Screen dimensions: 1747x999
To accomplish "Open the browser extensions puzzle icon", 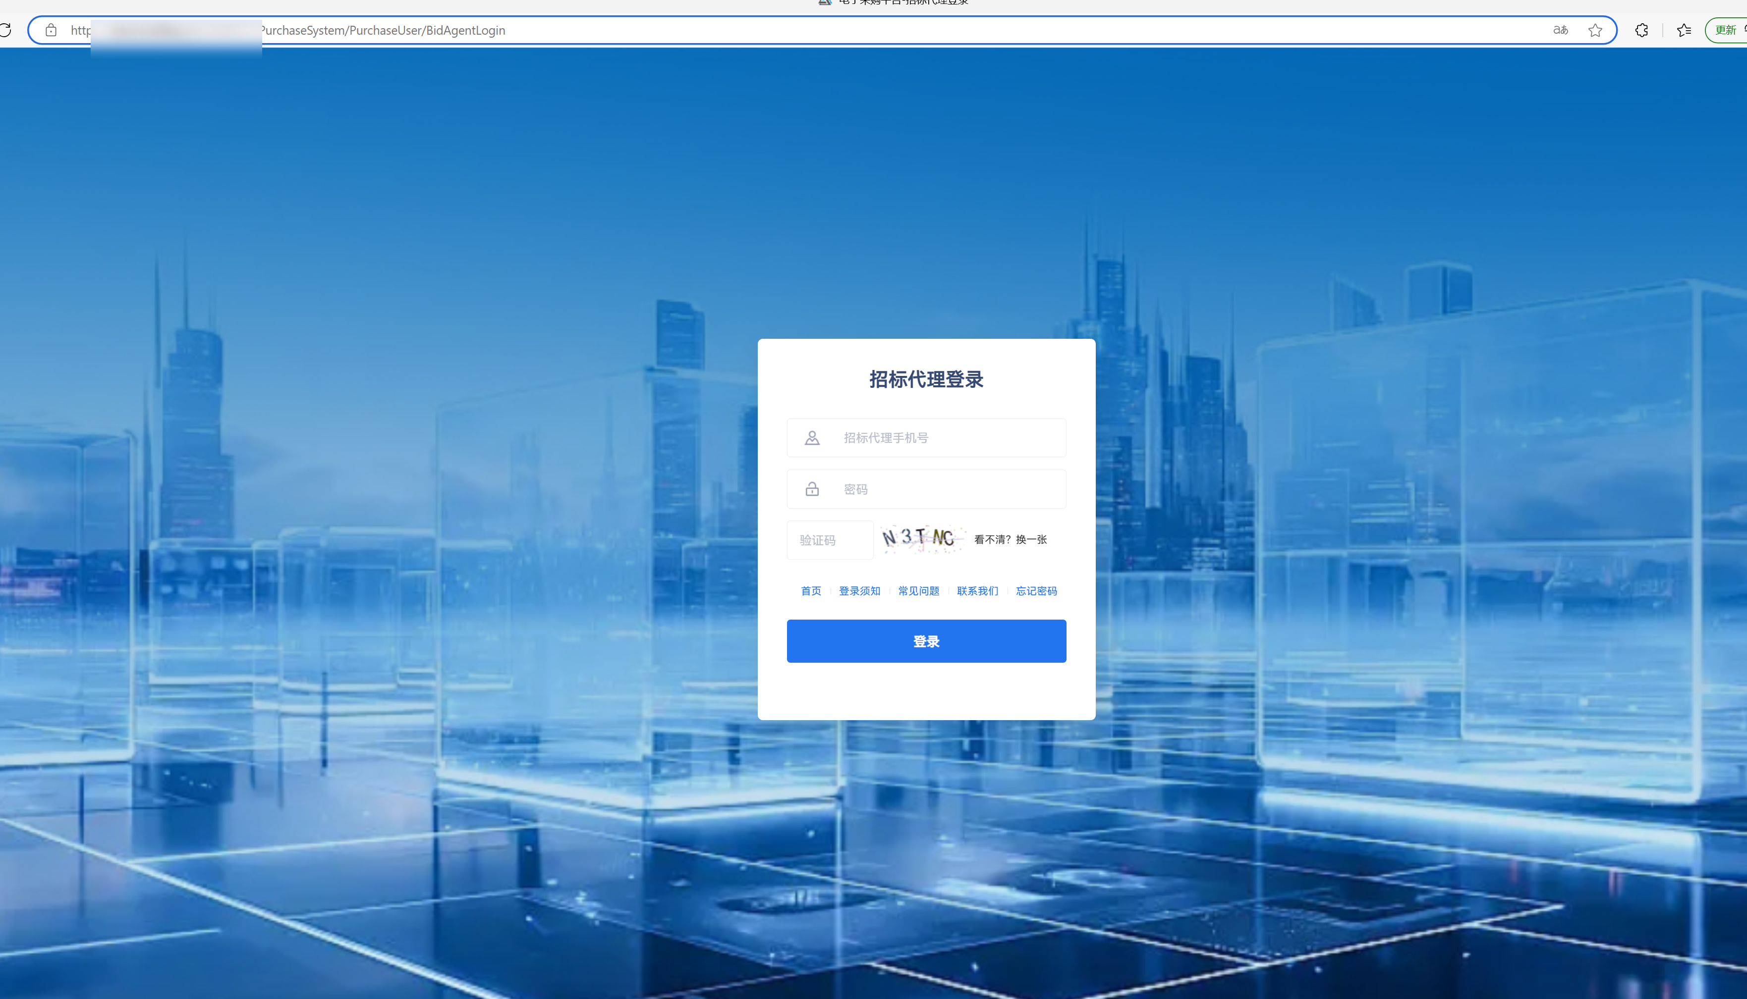I will 1641,30.
